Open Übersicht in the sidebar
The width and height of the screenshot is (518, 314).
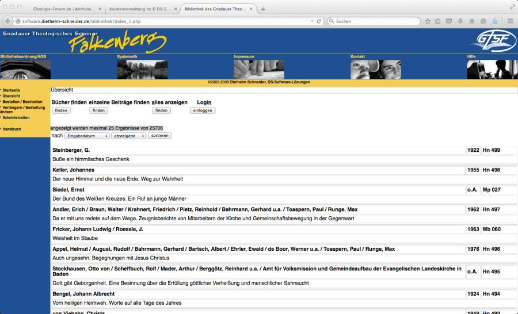click(x=12, y=96)
